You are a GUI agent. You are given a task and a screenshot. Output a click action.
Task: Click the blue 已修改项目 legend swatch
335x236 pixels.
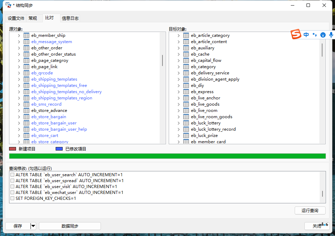click(x=59, y=149)
